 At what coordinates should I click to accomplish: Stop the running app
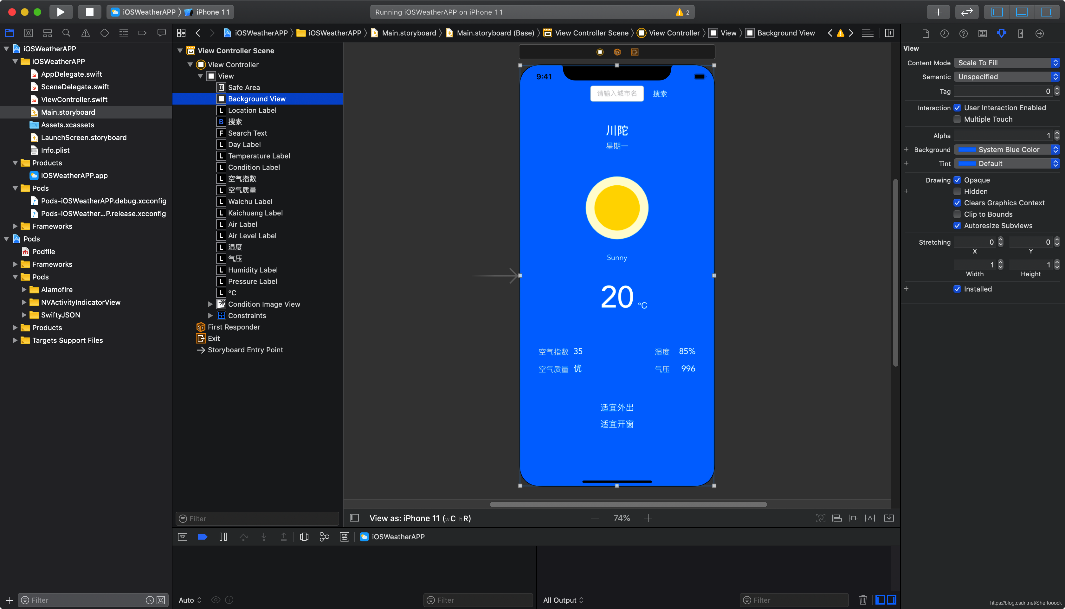click(89, 12)
